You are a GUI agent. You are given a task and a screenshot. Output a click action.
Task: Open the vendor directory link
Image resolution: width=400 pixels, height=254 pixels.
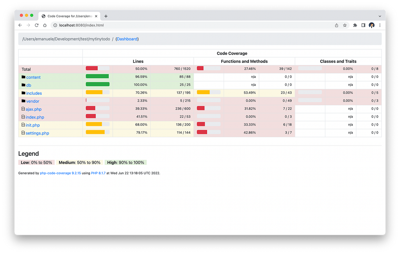click(33, 101)
